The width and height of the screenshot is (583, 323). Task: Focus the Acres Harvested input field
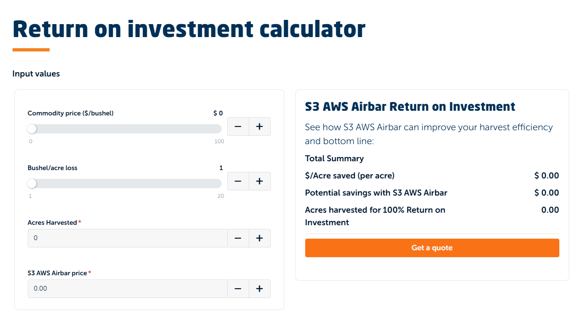click(128, 238)
